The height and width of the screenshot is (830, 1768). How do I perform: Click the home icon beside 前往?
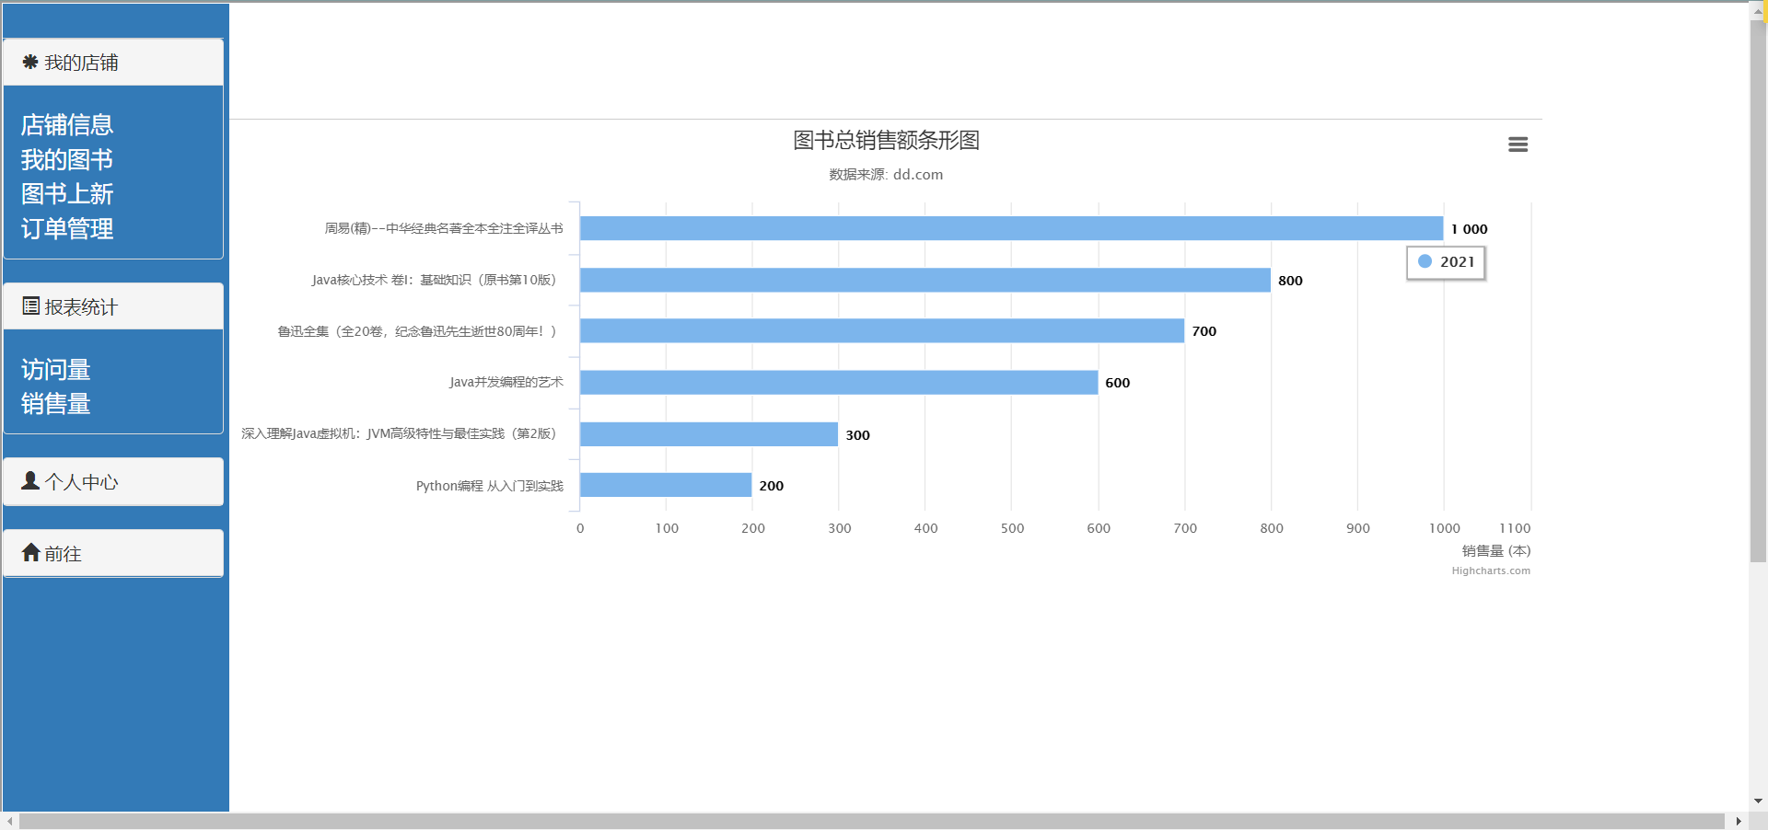[x=31, y=552]
